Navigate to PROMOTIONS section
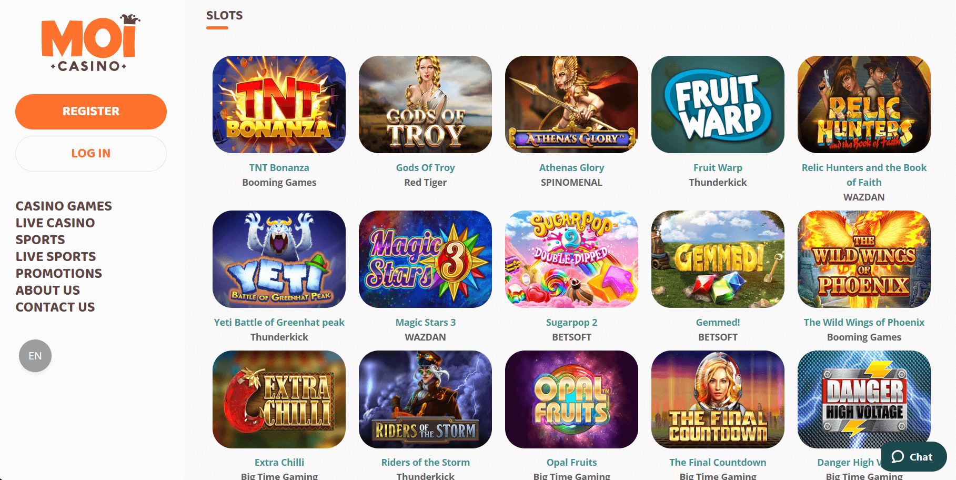This screenshot has width=956, height=480. (x=59, y=273)
